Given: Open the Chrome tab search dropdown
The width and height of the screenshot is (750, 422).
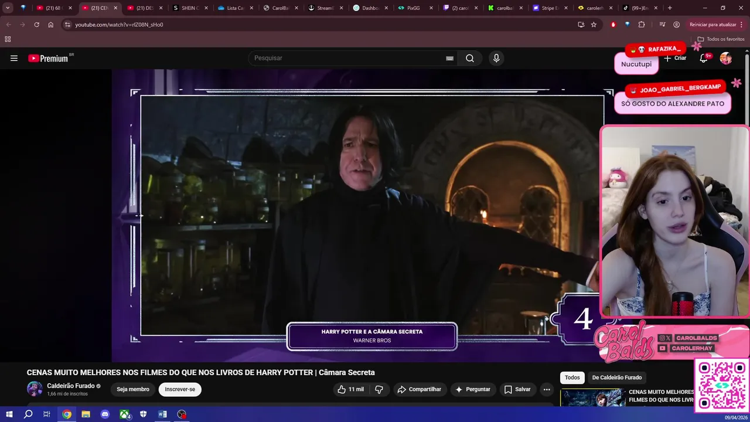Looking at the screenshot, I should [x=8, y=8].
